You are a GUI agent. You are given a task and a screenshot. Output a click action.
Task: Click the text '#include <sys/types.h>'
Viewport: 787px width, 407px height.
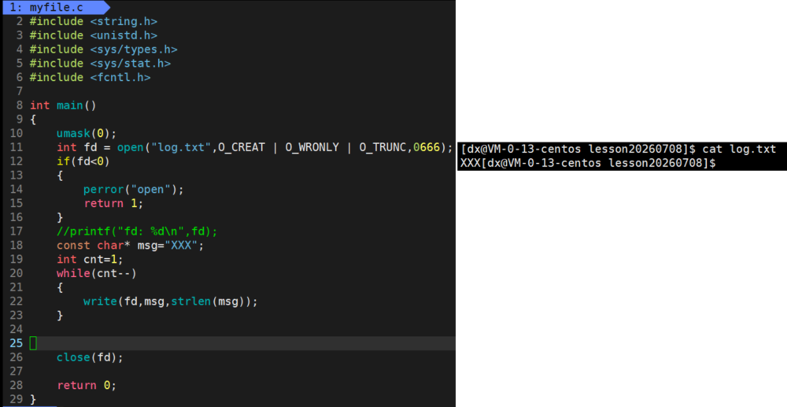(103, 49)
